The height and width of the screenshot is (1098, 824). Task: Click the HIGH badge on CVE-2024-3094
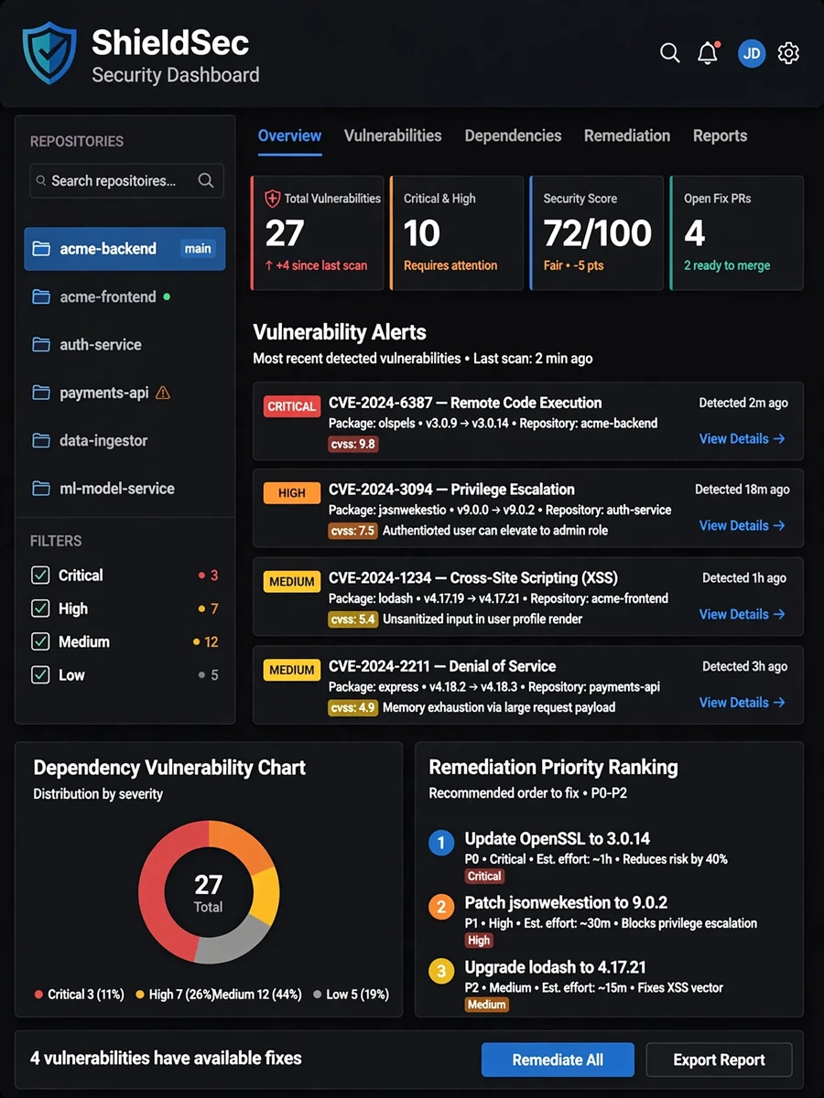tap(292, 493)
